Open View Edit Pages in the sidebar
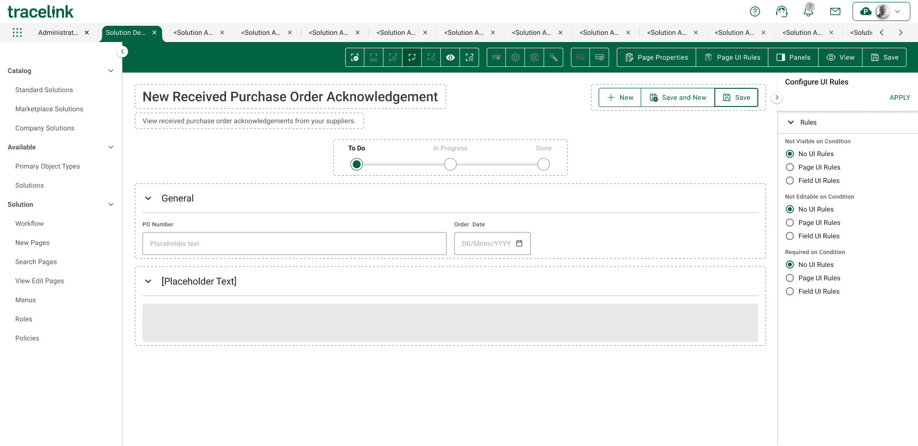This screenshot has height=446, width=918. (x=40, y=281)
